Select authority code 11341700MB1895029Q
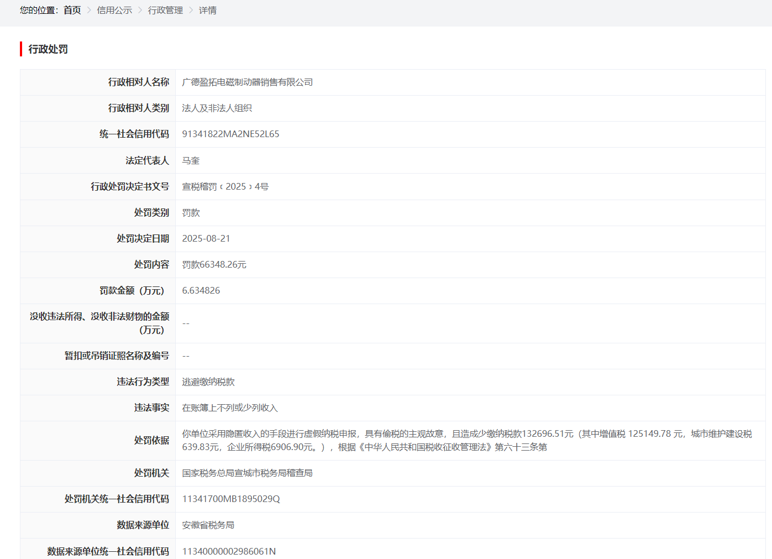 pos(231,499)
